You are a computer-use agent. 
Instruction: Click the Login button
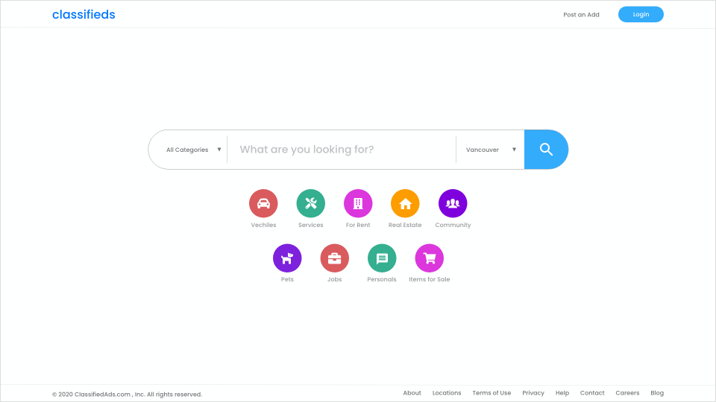click(641, 14)
